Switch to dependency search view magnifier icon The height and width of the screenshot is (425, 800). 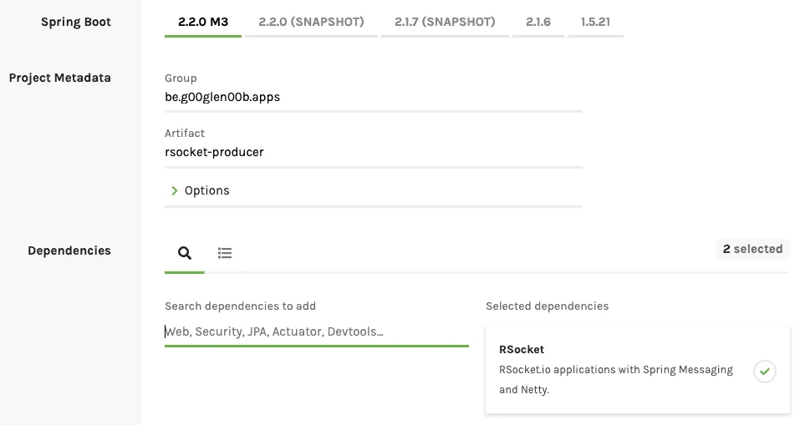185,253
